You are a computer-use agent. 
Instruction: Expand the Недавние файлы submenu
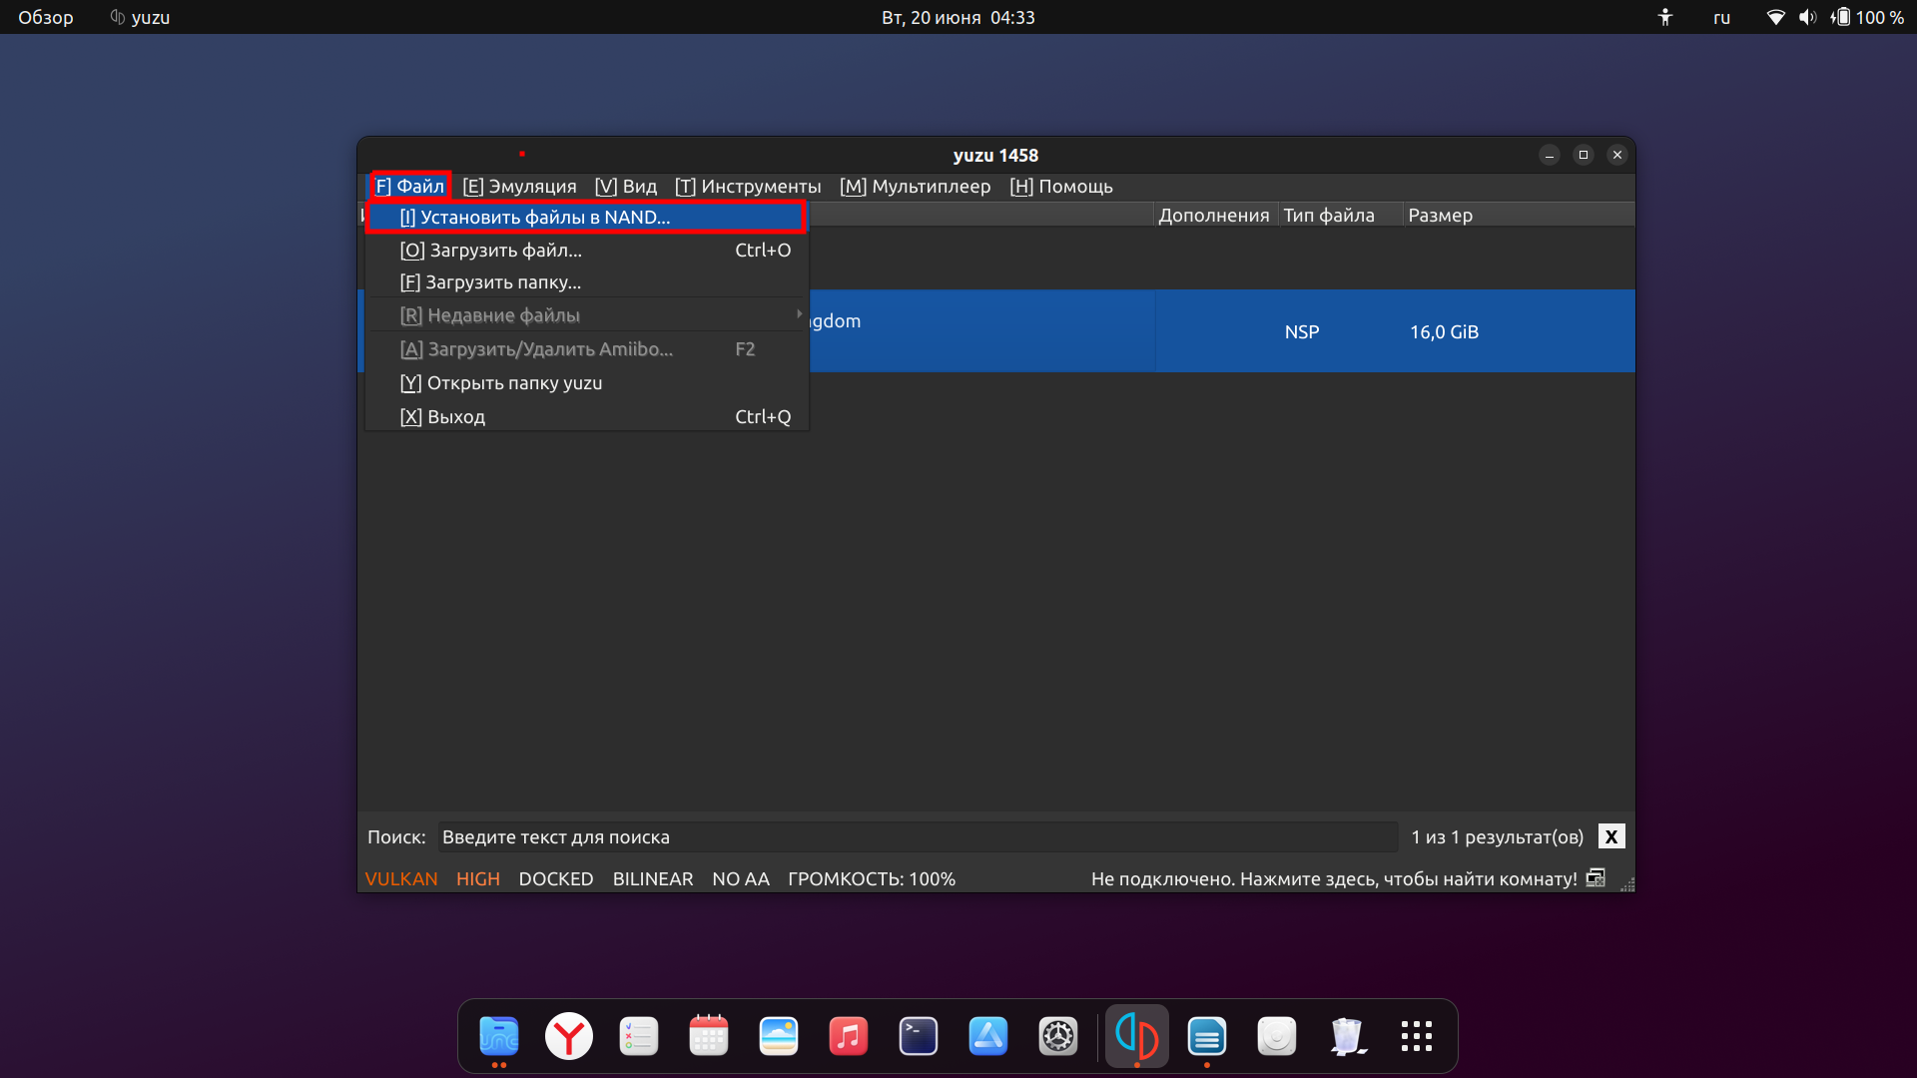coord(587,315)
